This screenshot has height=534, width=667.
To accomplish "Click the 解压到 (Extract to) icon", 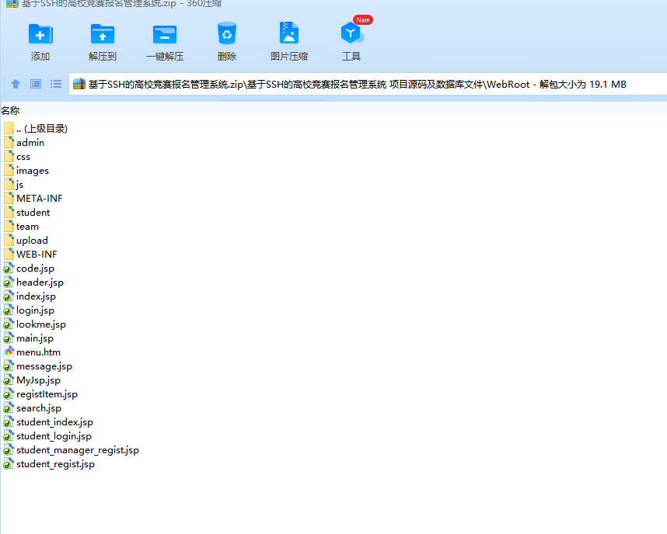I will 103,34.
